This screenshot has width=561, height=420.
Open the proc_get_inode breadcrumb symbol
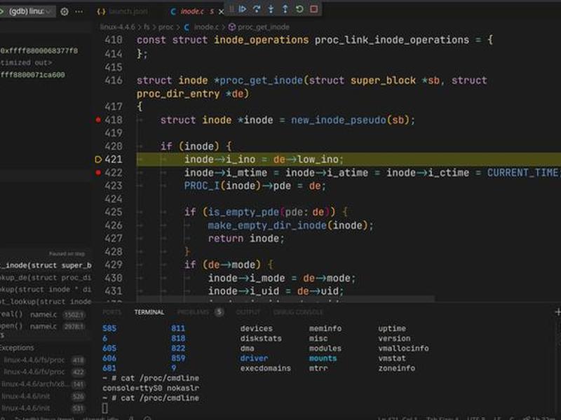click(x=259, y=27)
